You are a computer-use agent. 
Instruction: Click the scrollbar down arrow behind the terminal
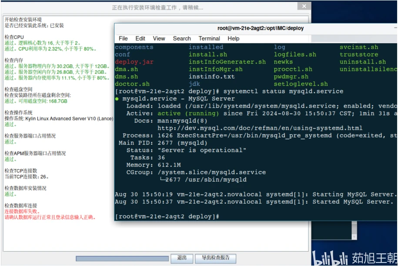(354, 236)
